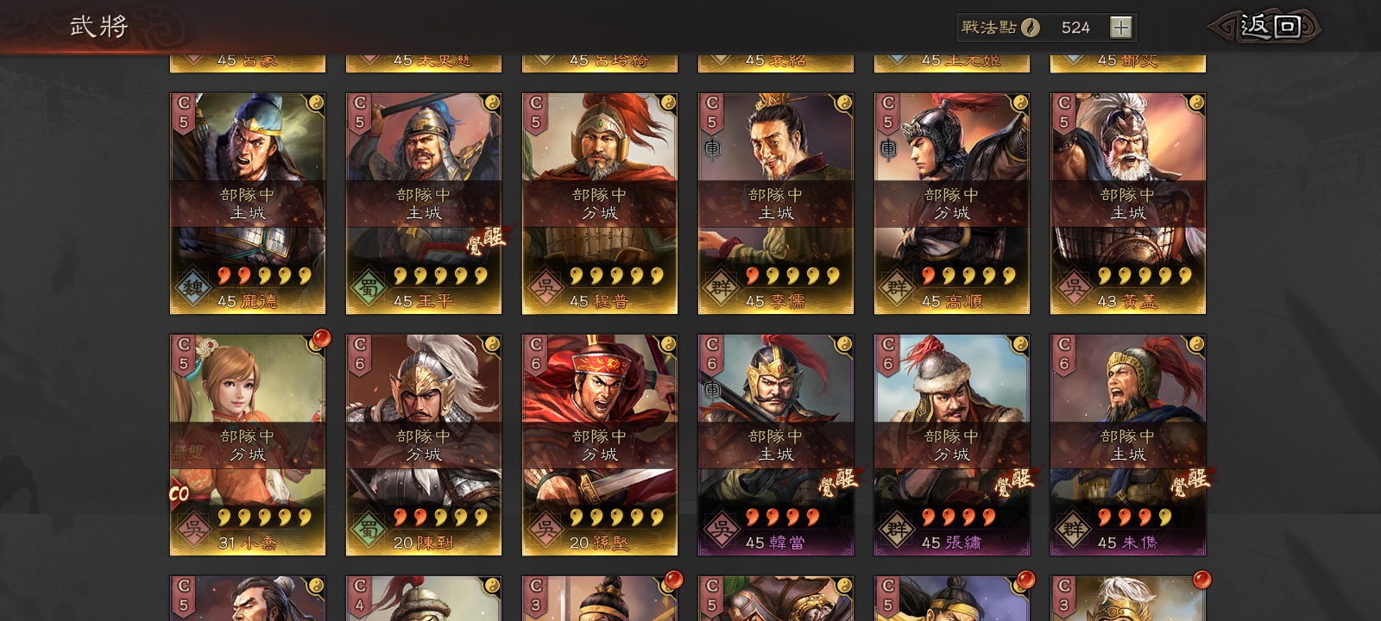Click the 蜀 faction badge on 王平

pyautogui.click(x=369, y=288)
